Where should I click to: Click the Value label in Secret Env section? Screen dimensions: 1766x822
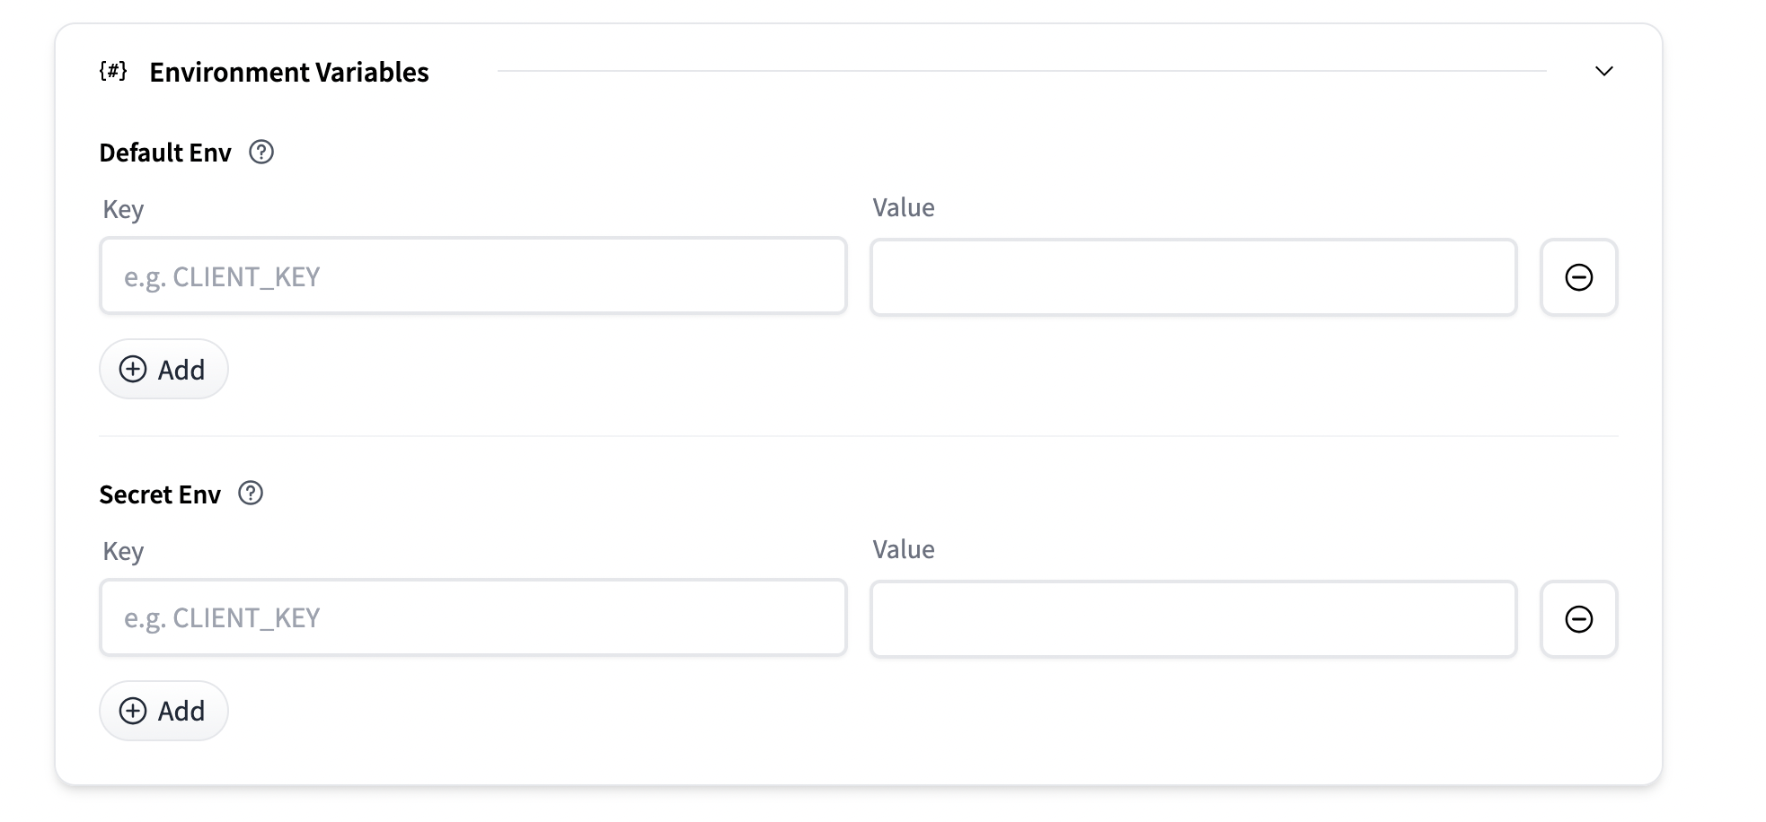point(903,549)
